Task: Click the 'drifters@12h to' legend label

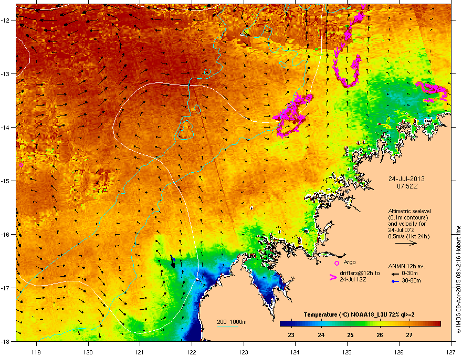Action: 360,273
